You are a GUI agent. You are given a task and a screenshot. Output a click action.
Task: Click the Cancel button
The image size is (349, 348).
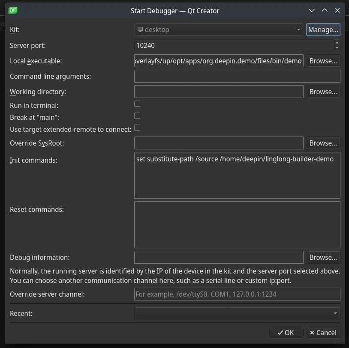323,333
